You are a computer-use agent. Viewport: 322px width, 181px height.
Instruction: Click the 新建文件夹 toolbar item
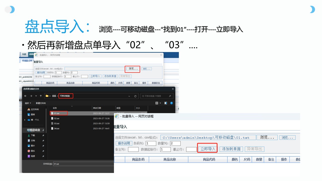click(41, 103)
